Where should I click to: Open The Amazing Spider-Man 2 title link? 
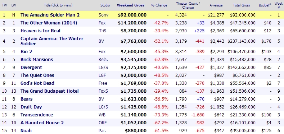tap(50, 15)
